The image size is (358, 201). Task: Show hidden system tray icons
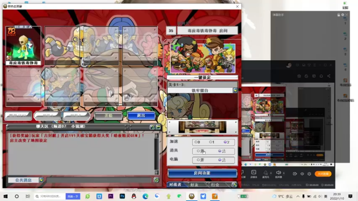pyautogui.click(x=298, y=196)
